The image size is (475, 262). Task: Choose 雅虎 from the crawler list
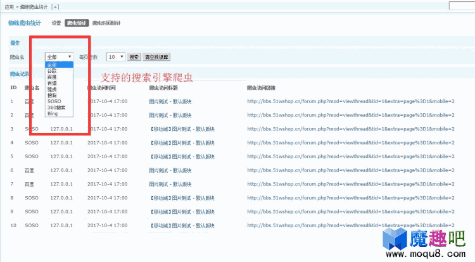tap(59, 89)
